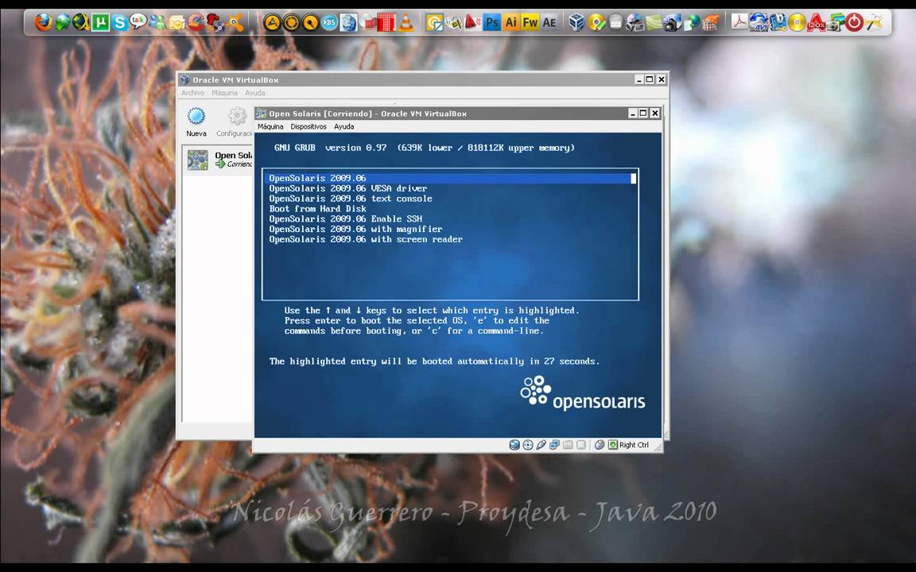Click the red power button dock icon

point(854,22)
